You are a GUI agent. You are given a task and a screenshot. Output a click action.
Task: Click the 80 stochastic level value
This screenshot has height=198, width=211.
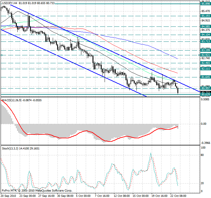pos(202,155)
